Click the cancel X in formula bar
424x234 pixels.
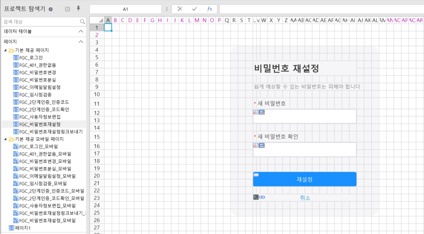click(x=180, y=9)
